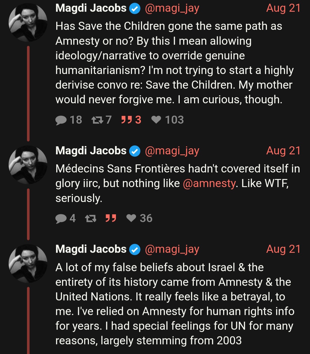Quote the Save the Children tweet

pyautogui.click(x=127, y=120)
